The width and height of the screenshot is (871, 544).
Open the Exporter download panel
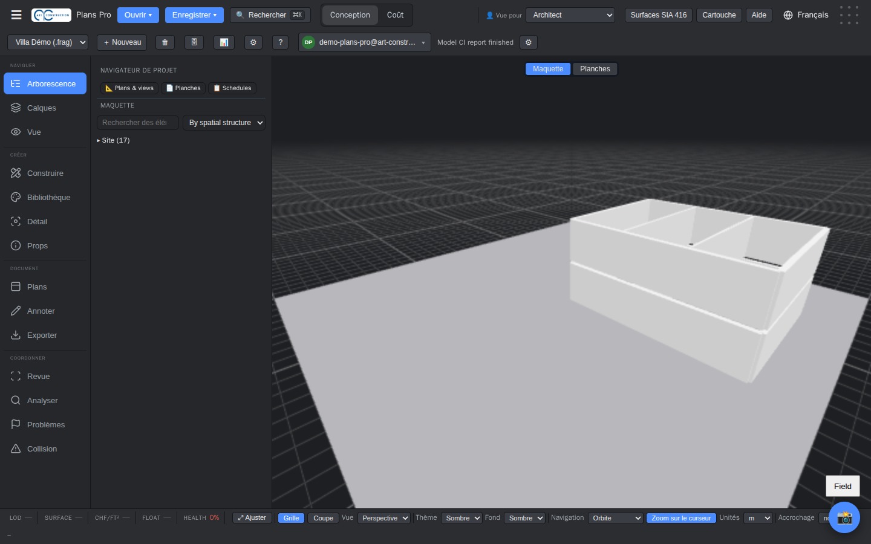pos(45,335)
